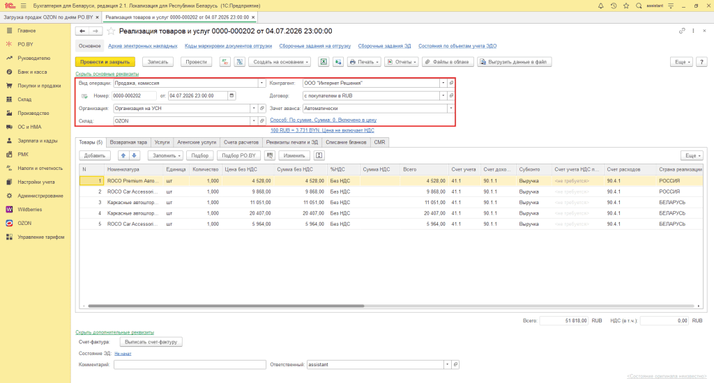714x383 pixels.
Task: Click the Не начат ЭД status link
Action: click(x=123, y=354)
